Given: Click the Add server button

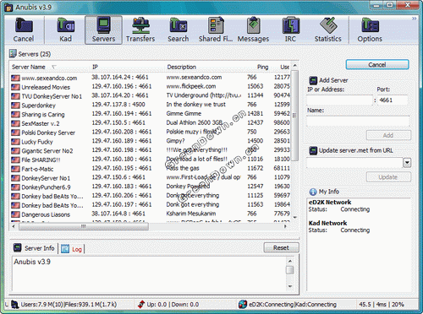Looking at the screenshot, I should coord(388,135).
